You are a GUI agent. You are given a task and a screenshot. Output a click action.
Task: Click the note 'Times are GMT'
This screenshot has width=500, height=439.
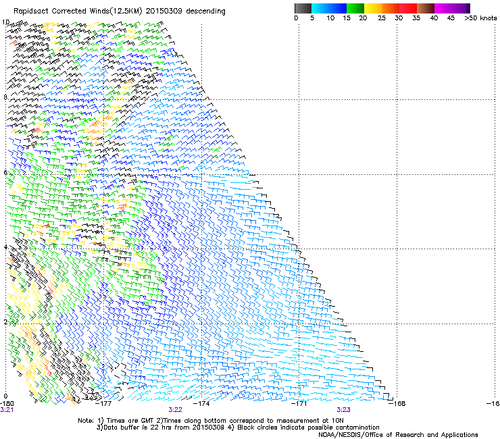point(131,421)
